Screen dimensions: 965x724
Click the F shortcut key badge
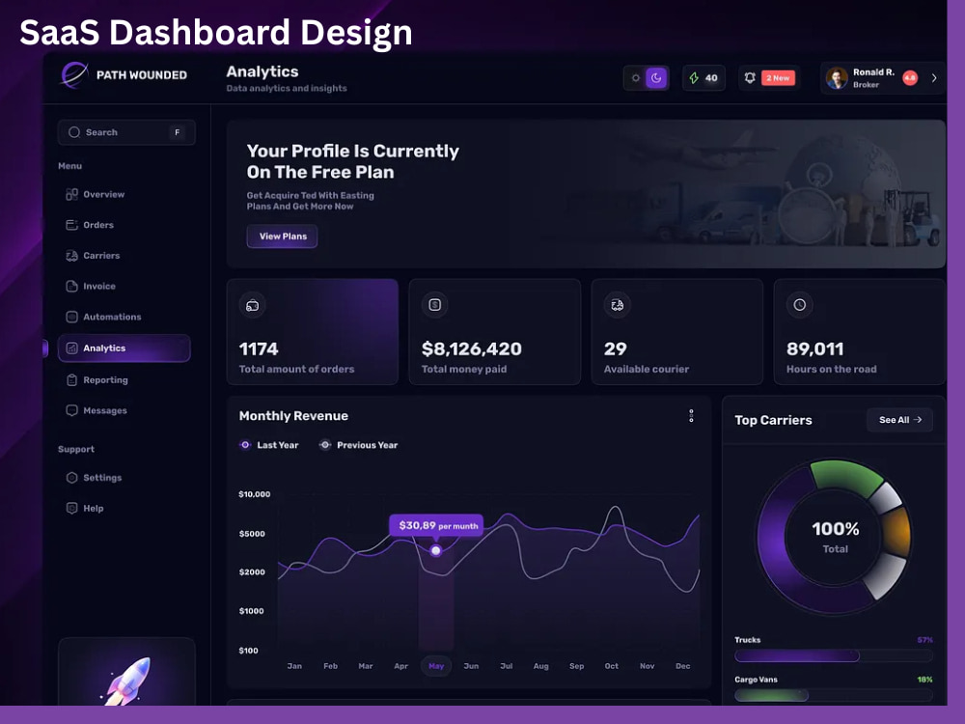178,132
